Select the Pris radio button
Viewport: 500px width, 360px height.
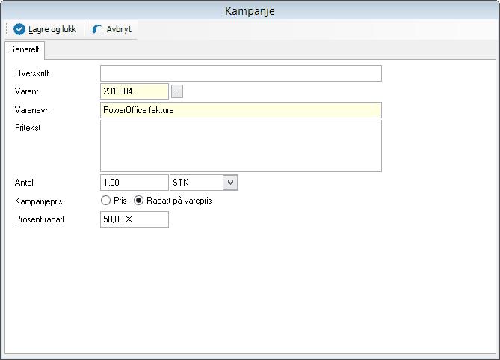click(105, 201)
